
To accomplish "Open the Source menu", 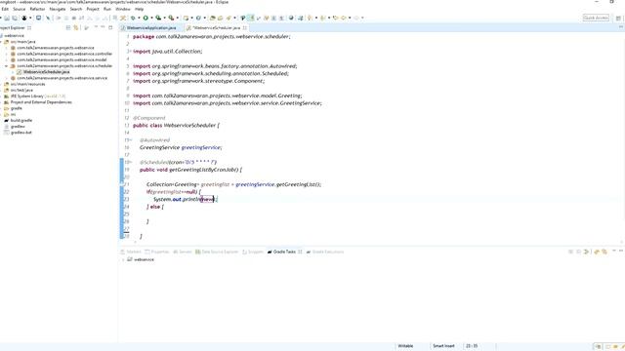I will click(19, 9).
